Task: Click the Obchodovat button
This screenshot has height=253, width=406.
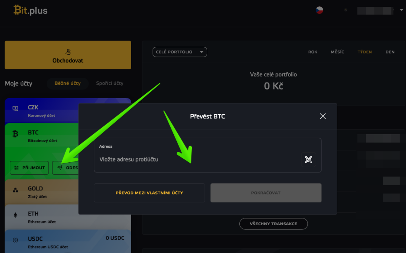Action: pyautogui.click(x=68, y=55)
